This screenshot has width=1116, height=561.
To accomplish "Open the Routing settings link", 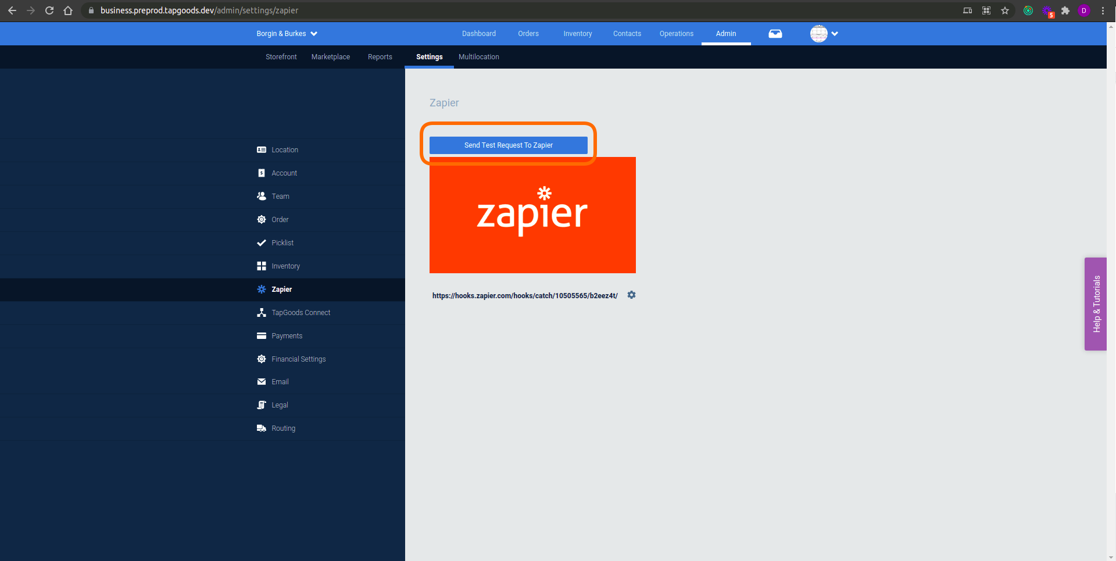I will tap(284, 428).
